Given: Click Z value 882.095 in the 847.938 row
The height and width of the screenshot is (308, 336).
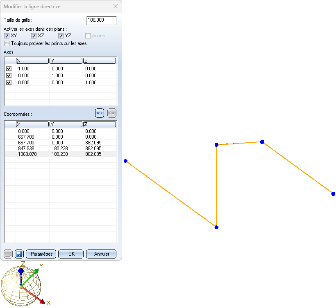Looking at the screenshot, I should [93, 148].
